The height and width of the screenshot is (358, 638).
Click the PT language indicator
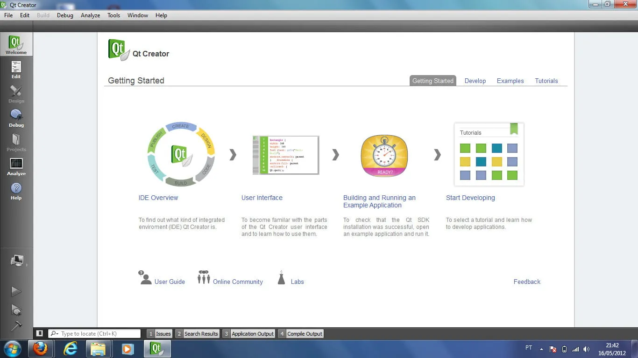[x=529, y=348]
